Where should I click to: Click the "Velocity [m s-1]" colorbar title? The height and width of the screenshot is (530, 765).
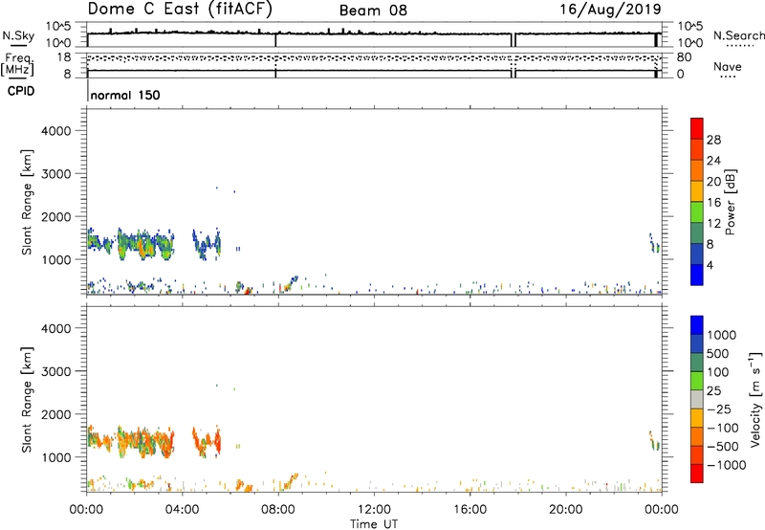(x=755, y=399)
